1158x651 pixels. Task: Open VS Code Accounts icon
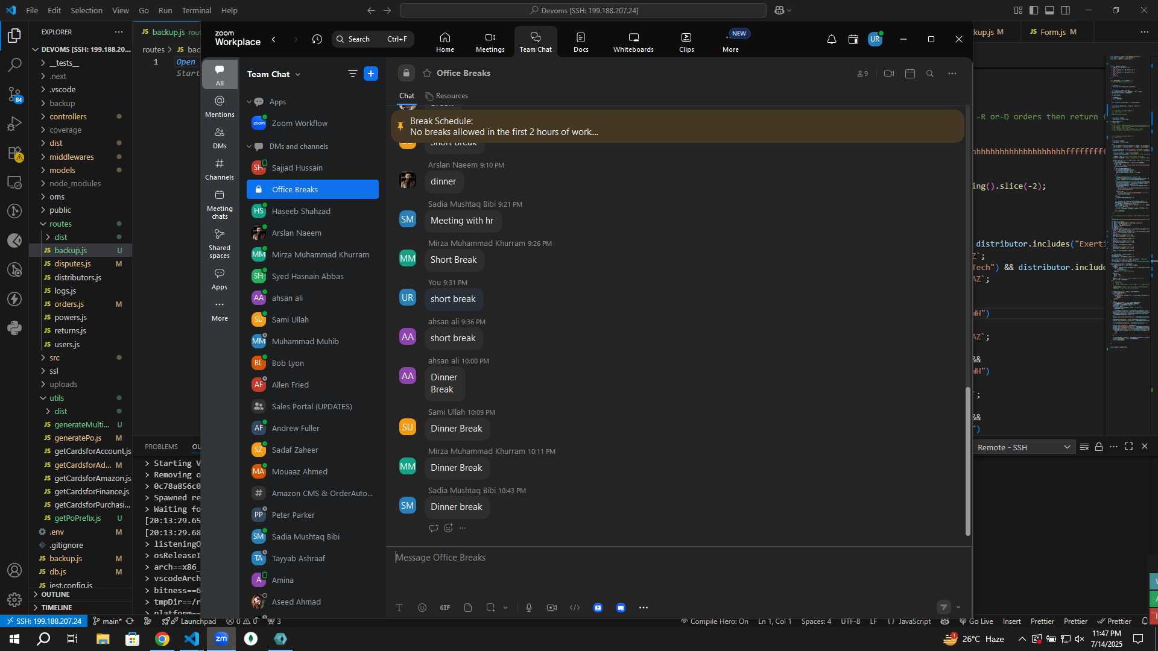coord(14,570)
